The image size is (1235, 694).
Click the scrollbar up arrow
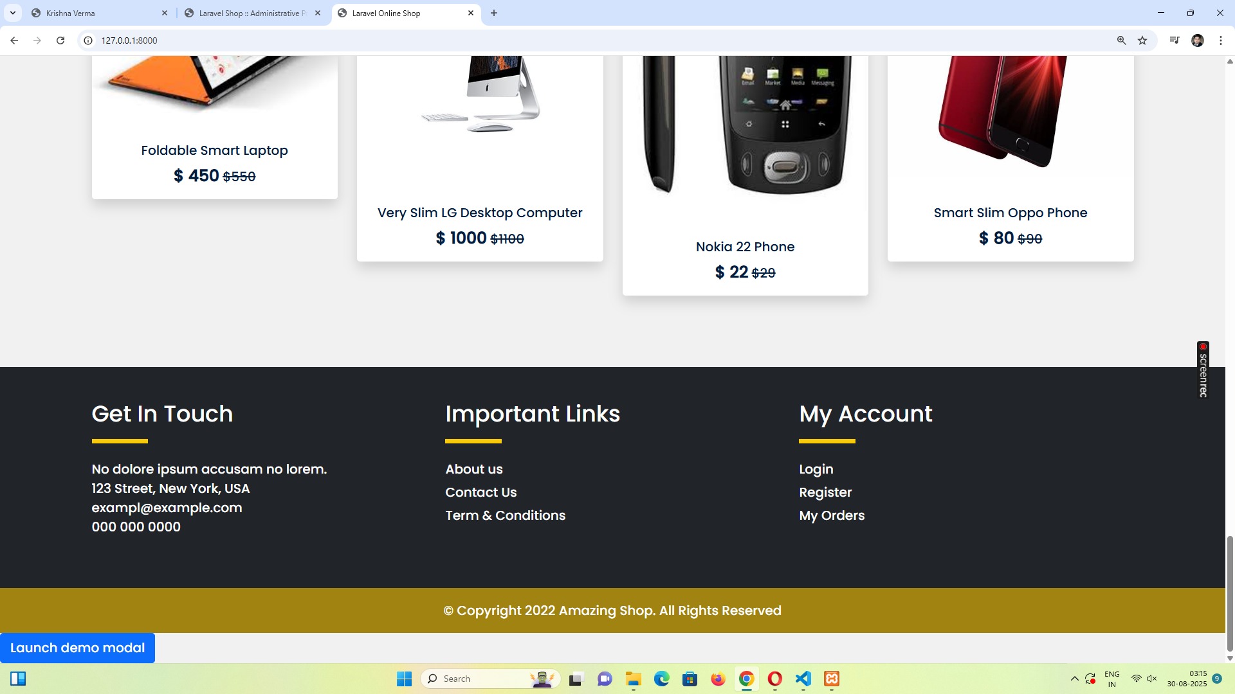[x=1230, y=62]
